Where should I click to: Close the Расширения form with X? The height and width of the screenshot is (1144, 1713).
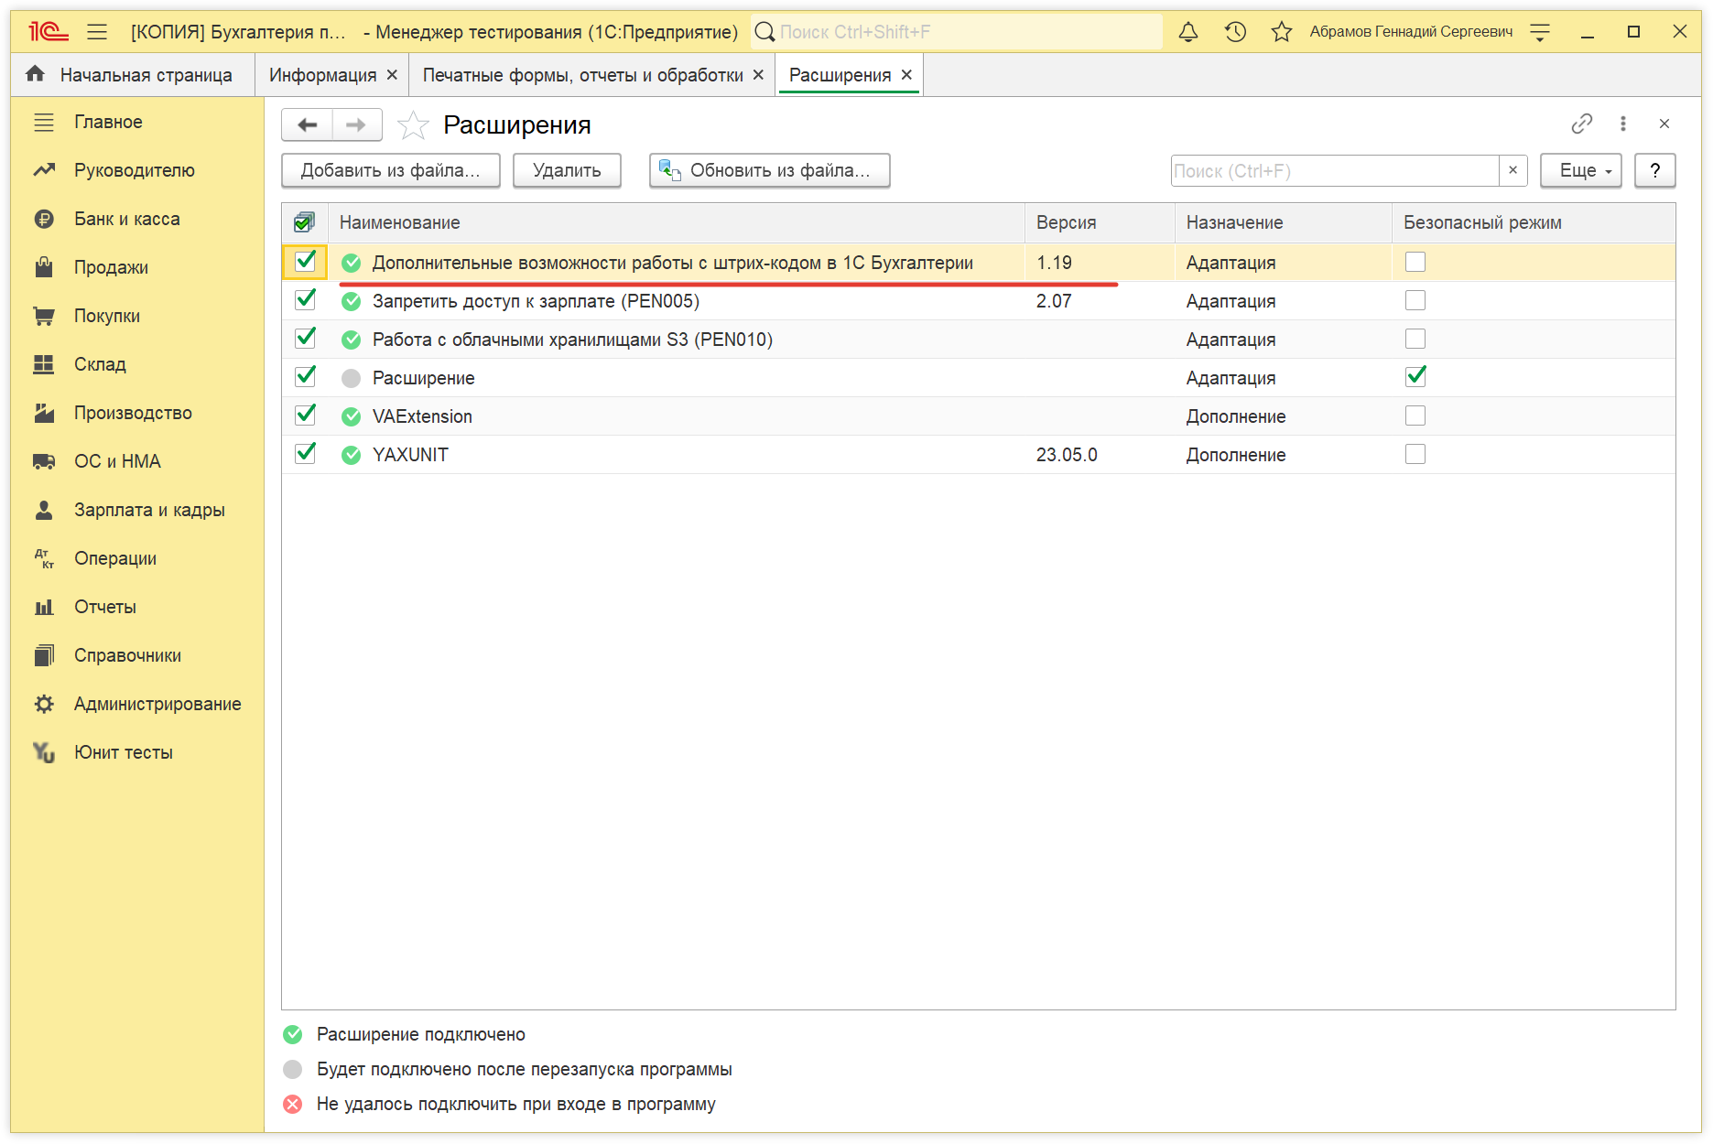point(1664,124)
